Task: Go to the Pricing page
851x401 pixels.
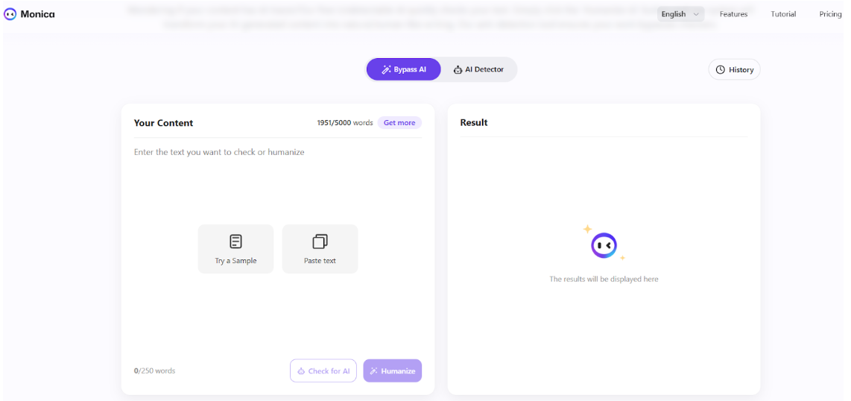Action: pyautogui.click(x=830, y=14)
